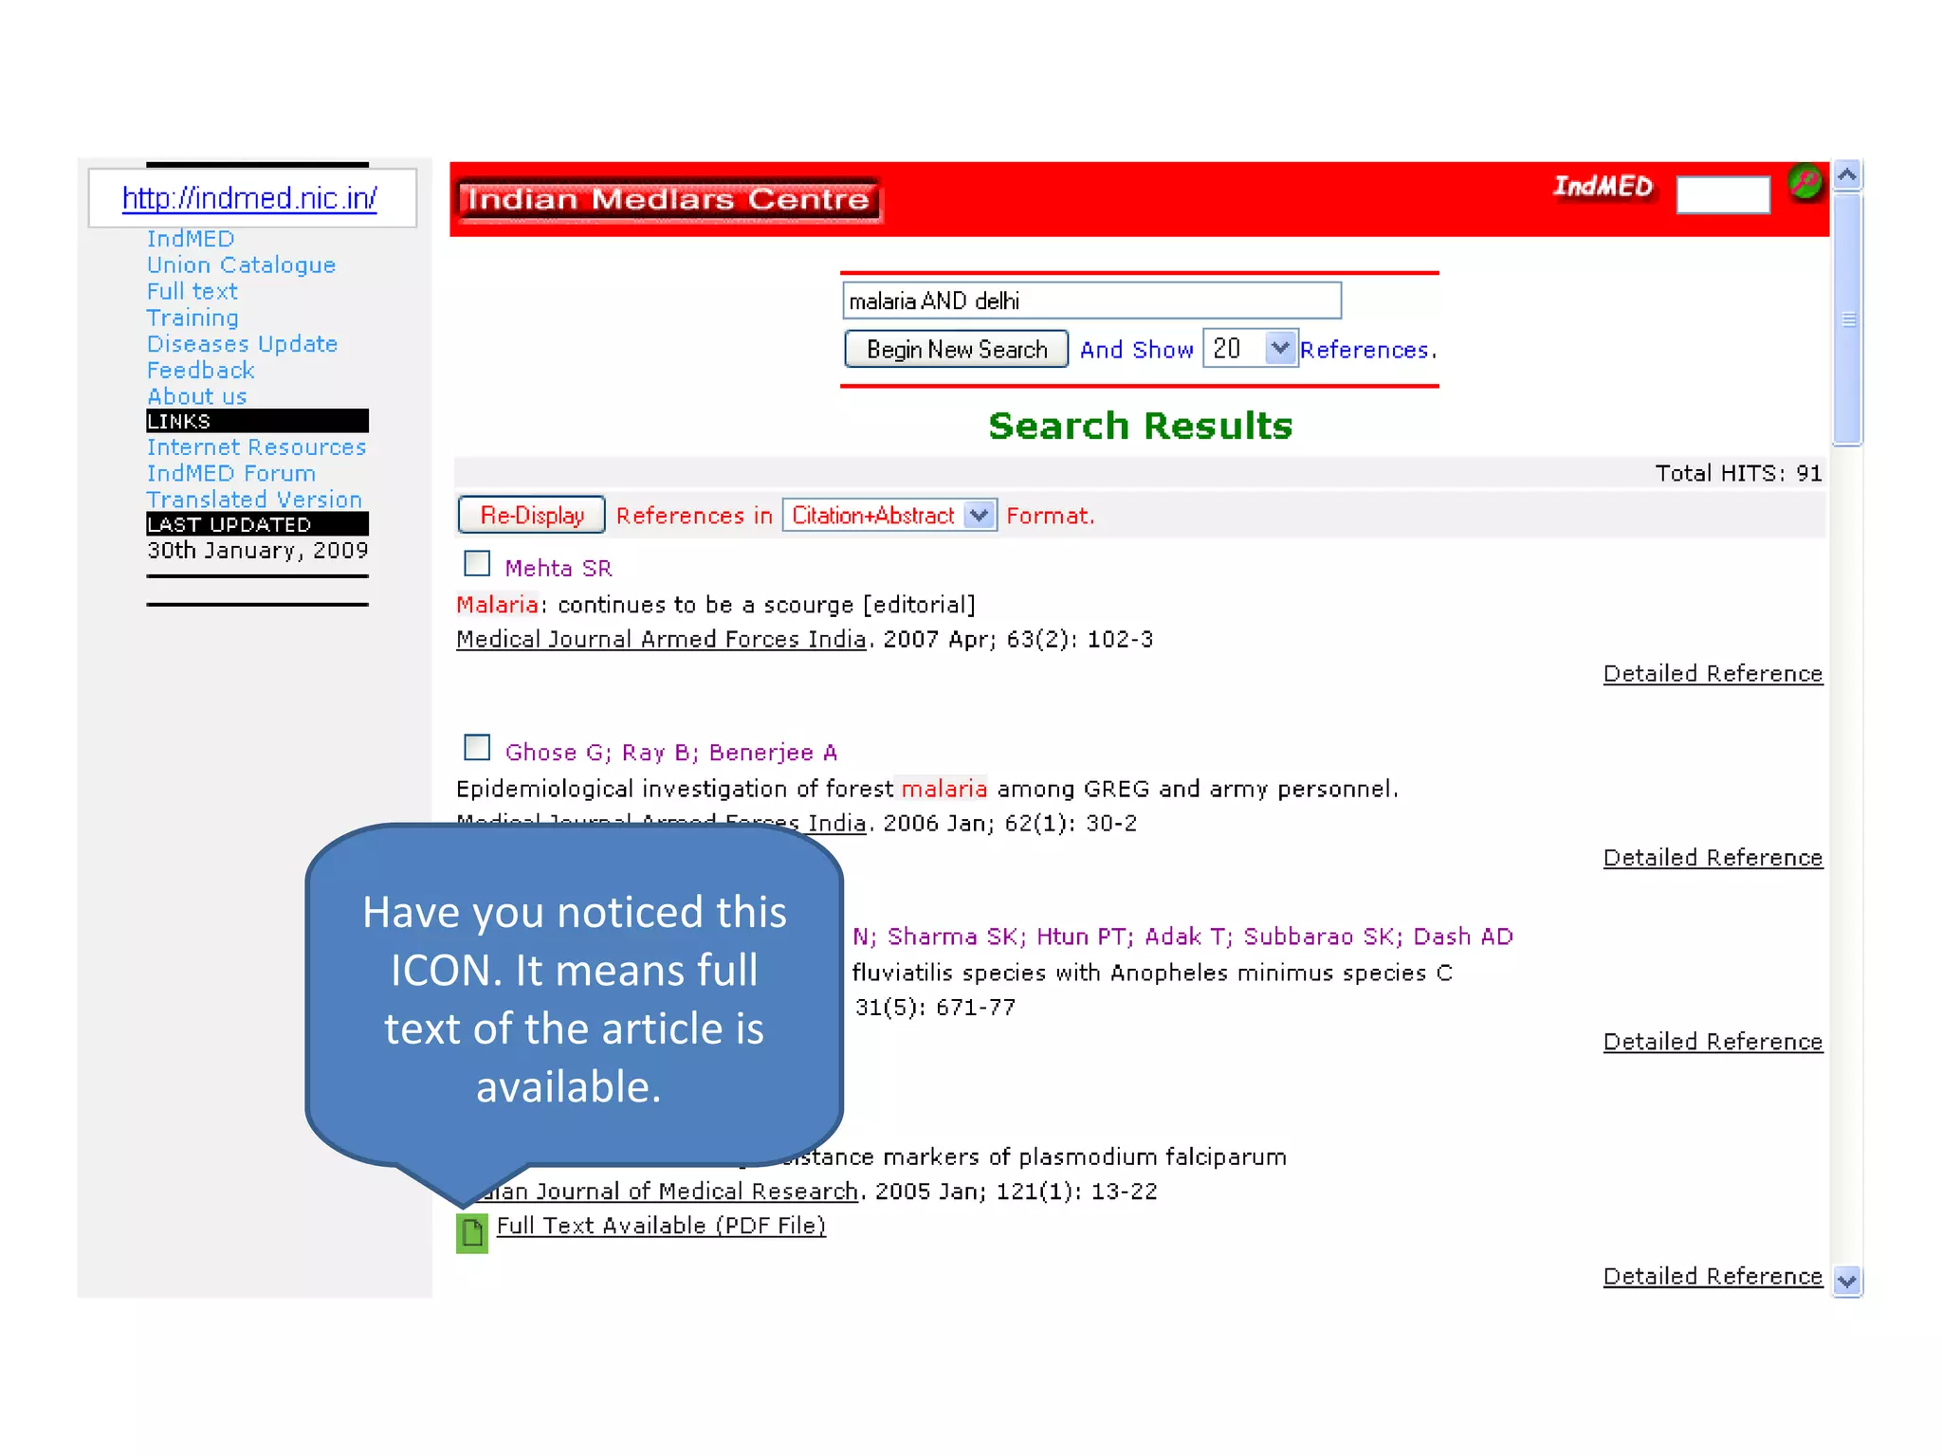
Task: Go to Internet Resources sidebar link
Action: coord(256,447)
